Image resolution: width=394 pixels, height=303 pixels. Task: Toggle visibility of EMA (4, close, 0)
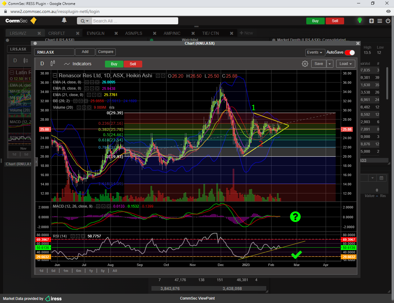pyautogui.click(x=87, y=82)
